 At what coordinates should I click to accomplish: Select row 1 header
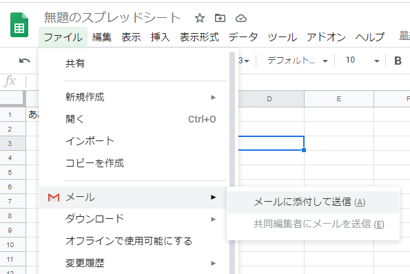(12, 114)
